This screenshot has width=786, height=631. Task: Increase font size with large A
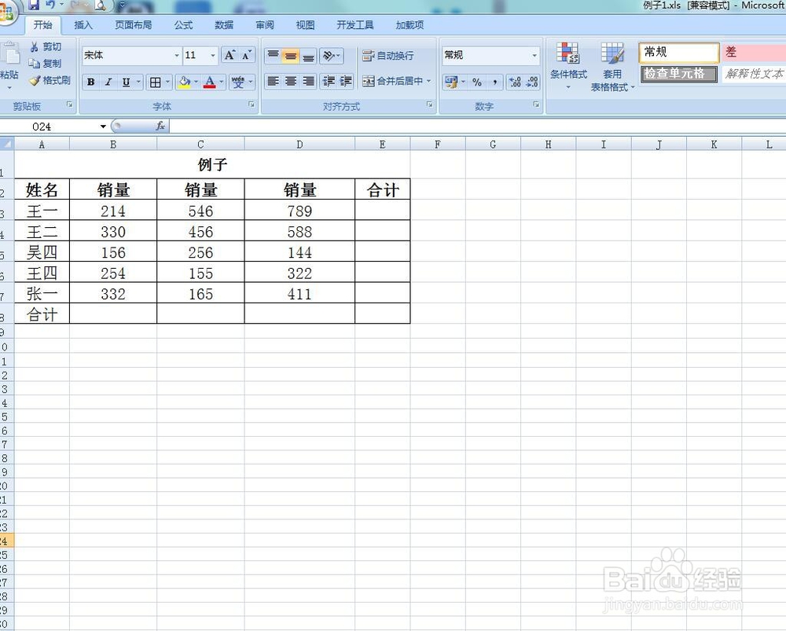(x=230, y=55)
